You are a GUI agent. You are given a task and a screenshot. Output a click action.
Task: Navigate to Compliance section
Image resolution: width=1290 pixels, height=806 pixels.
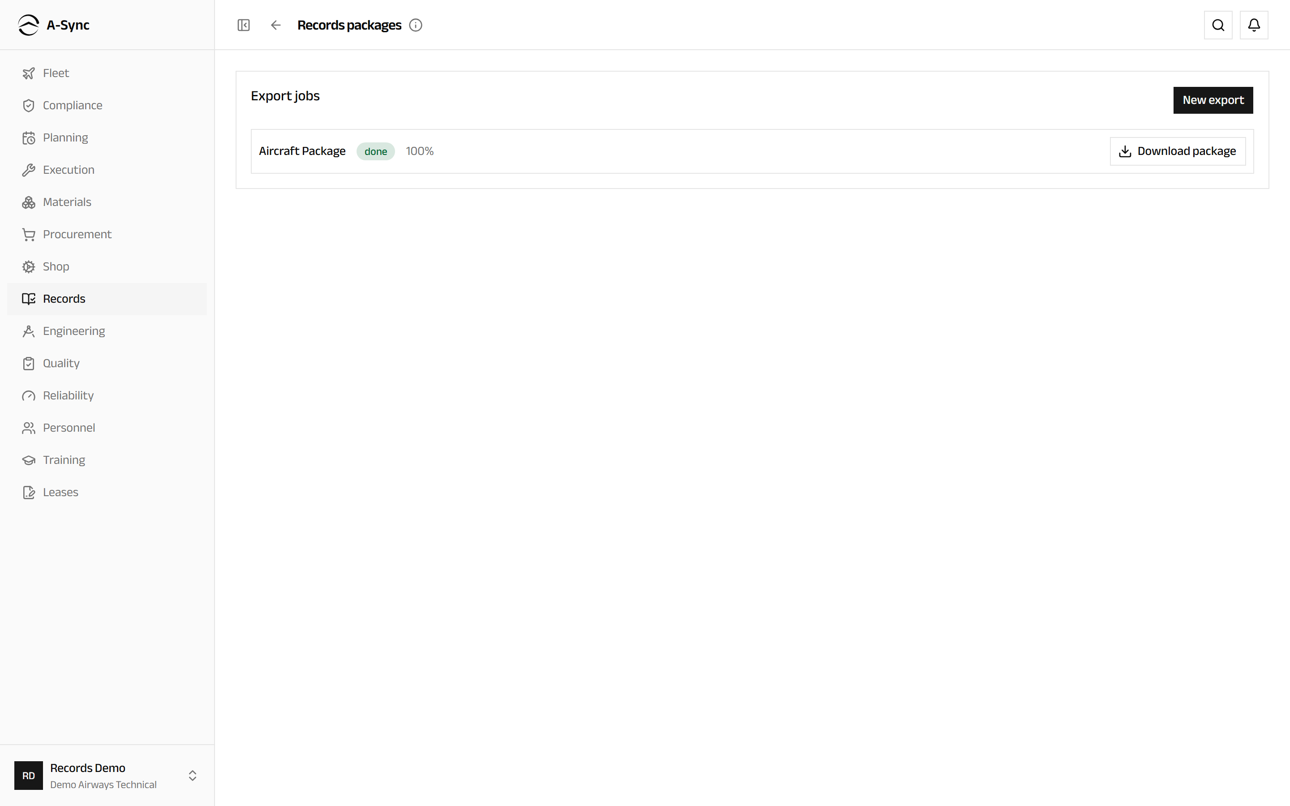(107, 106)
